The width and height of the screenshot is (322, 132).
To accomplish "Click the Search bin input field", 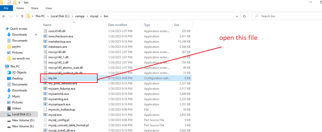I will click(288, 16).
